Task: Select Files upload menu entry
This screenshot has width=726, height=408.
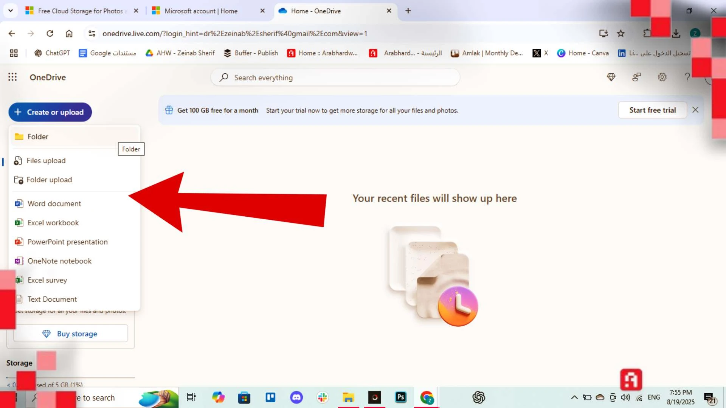Action: coord(74,161)
